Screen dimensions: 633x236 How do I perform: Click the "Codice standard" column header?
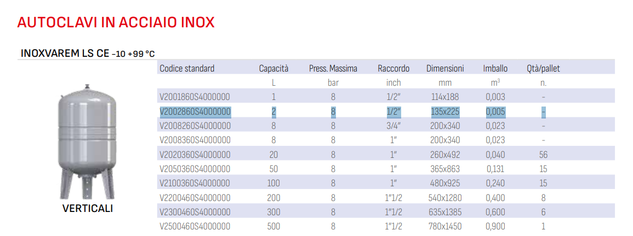tap(187, 68)
